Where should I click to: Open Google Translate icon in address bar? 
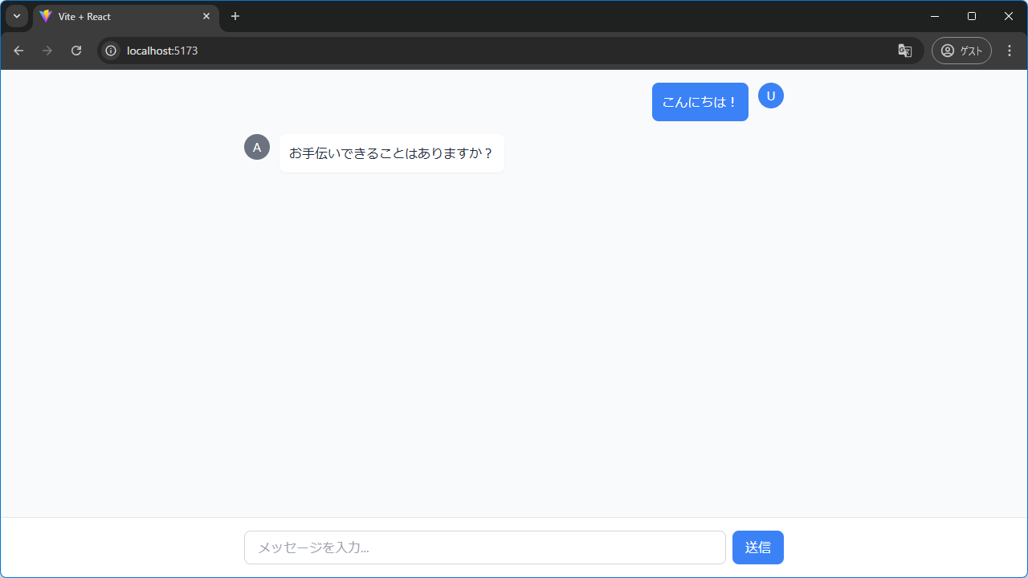[905, 51]
